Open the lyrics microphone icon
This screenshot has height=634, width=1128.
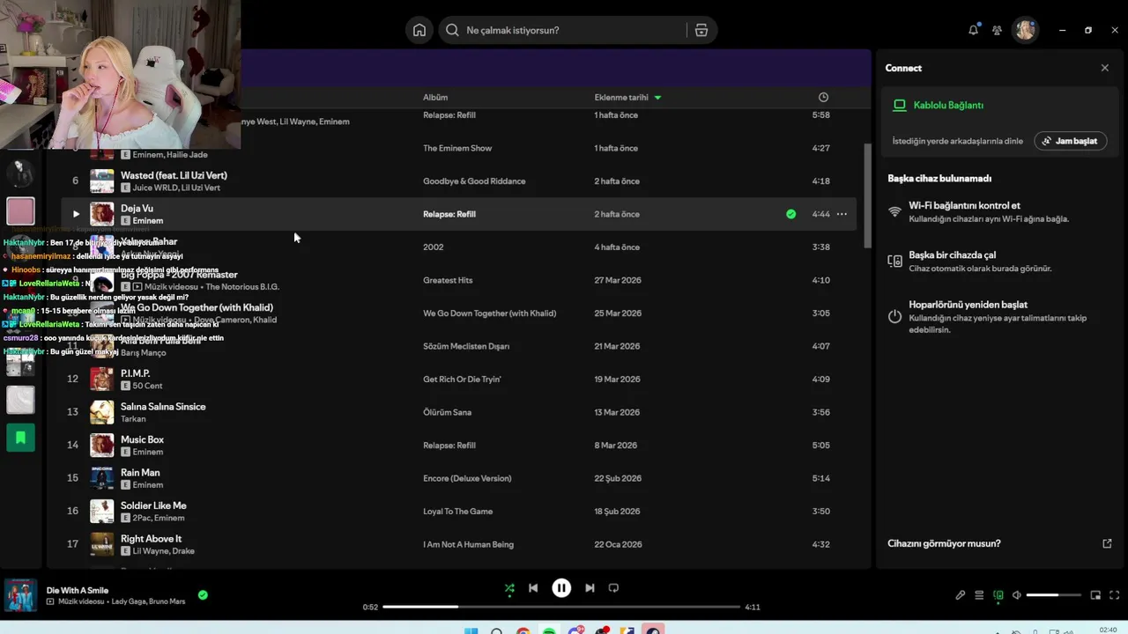pos(961,595)
